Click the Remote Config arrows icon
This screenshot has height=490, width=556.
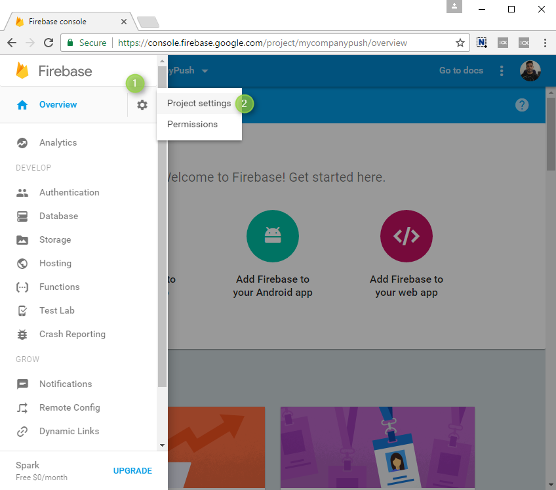22,408
